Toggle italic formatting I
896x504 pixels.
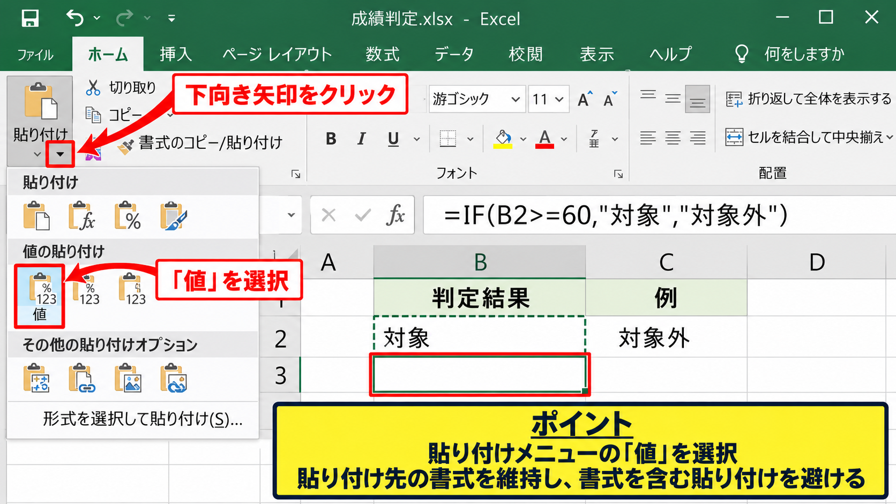[x=362, y=139]
